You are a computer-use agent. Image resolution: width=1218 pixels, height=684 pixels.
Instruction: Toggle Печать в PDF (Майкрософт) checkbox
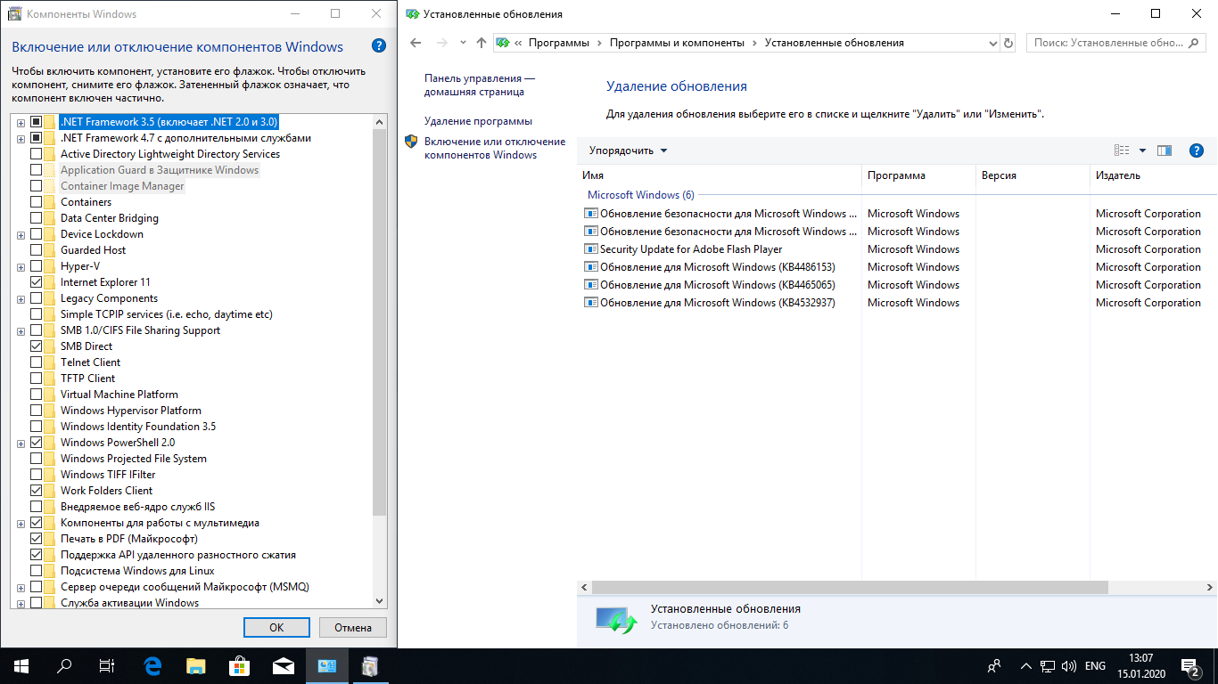tap(37, 539)
